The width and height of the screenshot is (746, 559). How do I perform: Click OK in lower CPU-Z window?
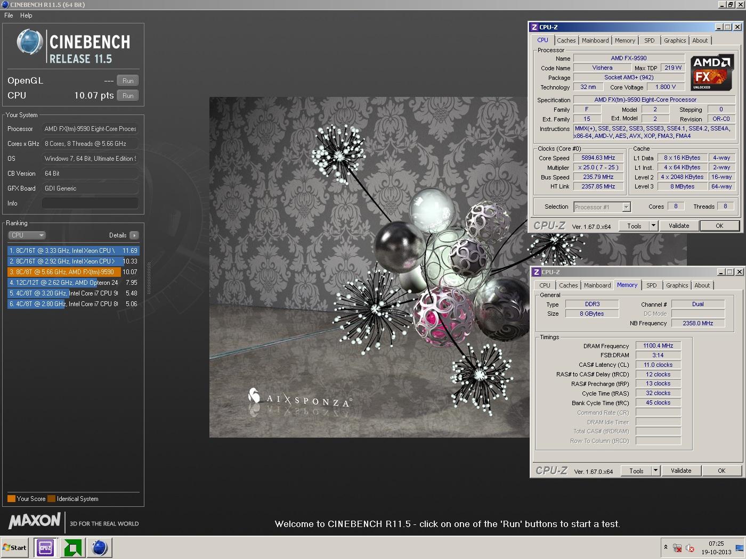pyautogui.click(x=721, y=471)
